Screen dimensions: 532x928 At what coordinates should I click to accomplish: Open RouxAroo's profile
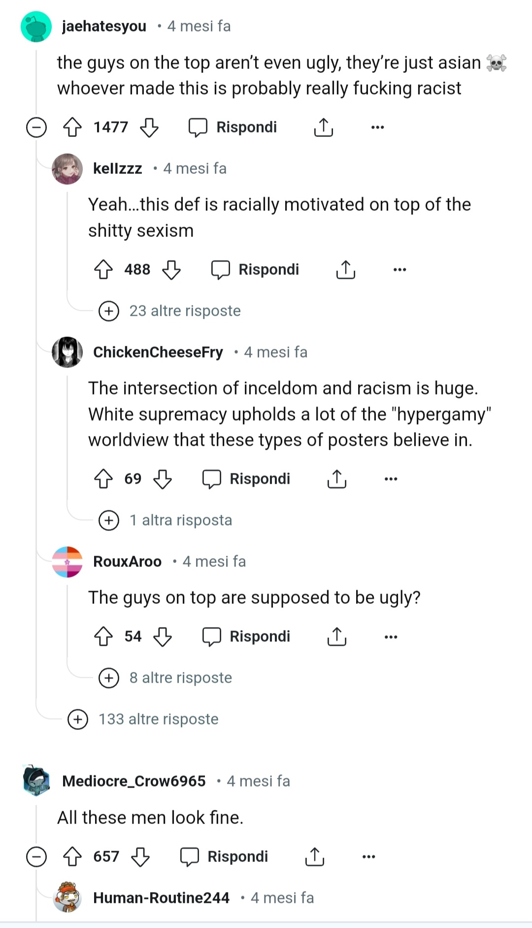pos(127,561)
